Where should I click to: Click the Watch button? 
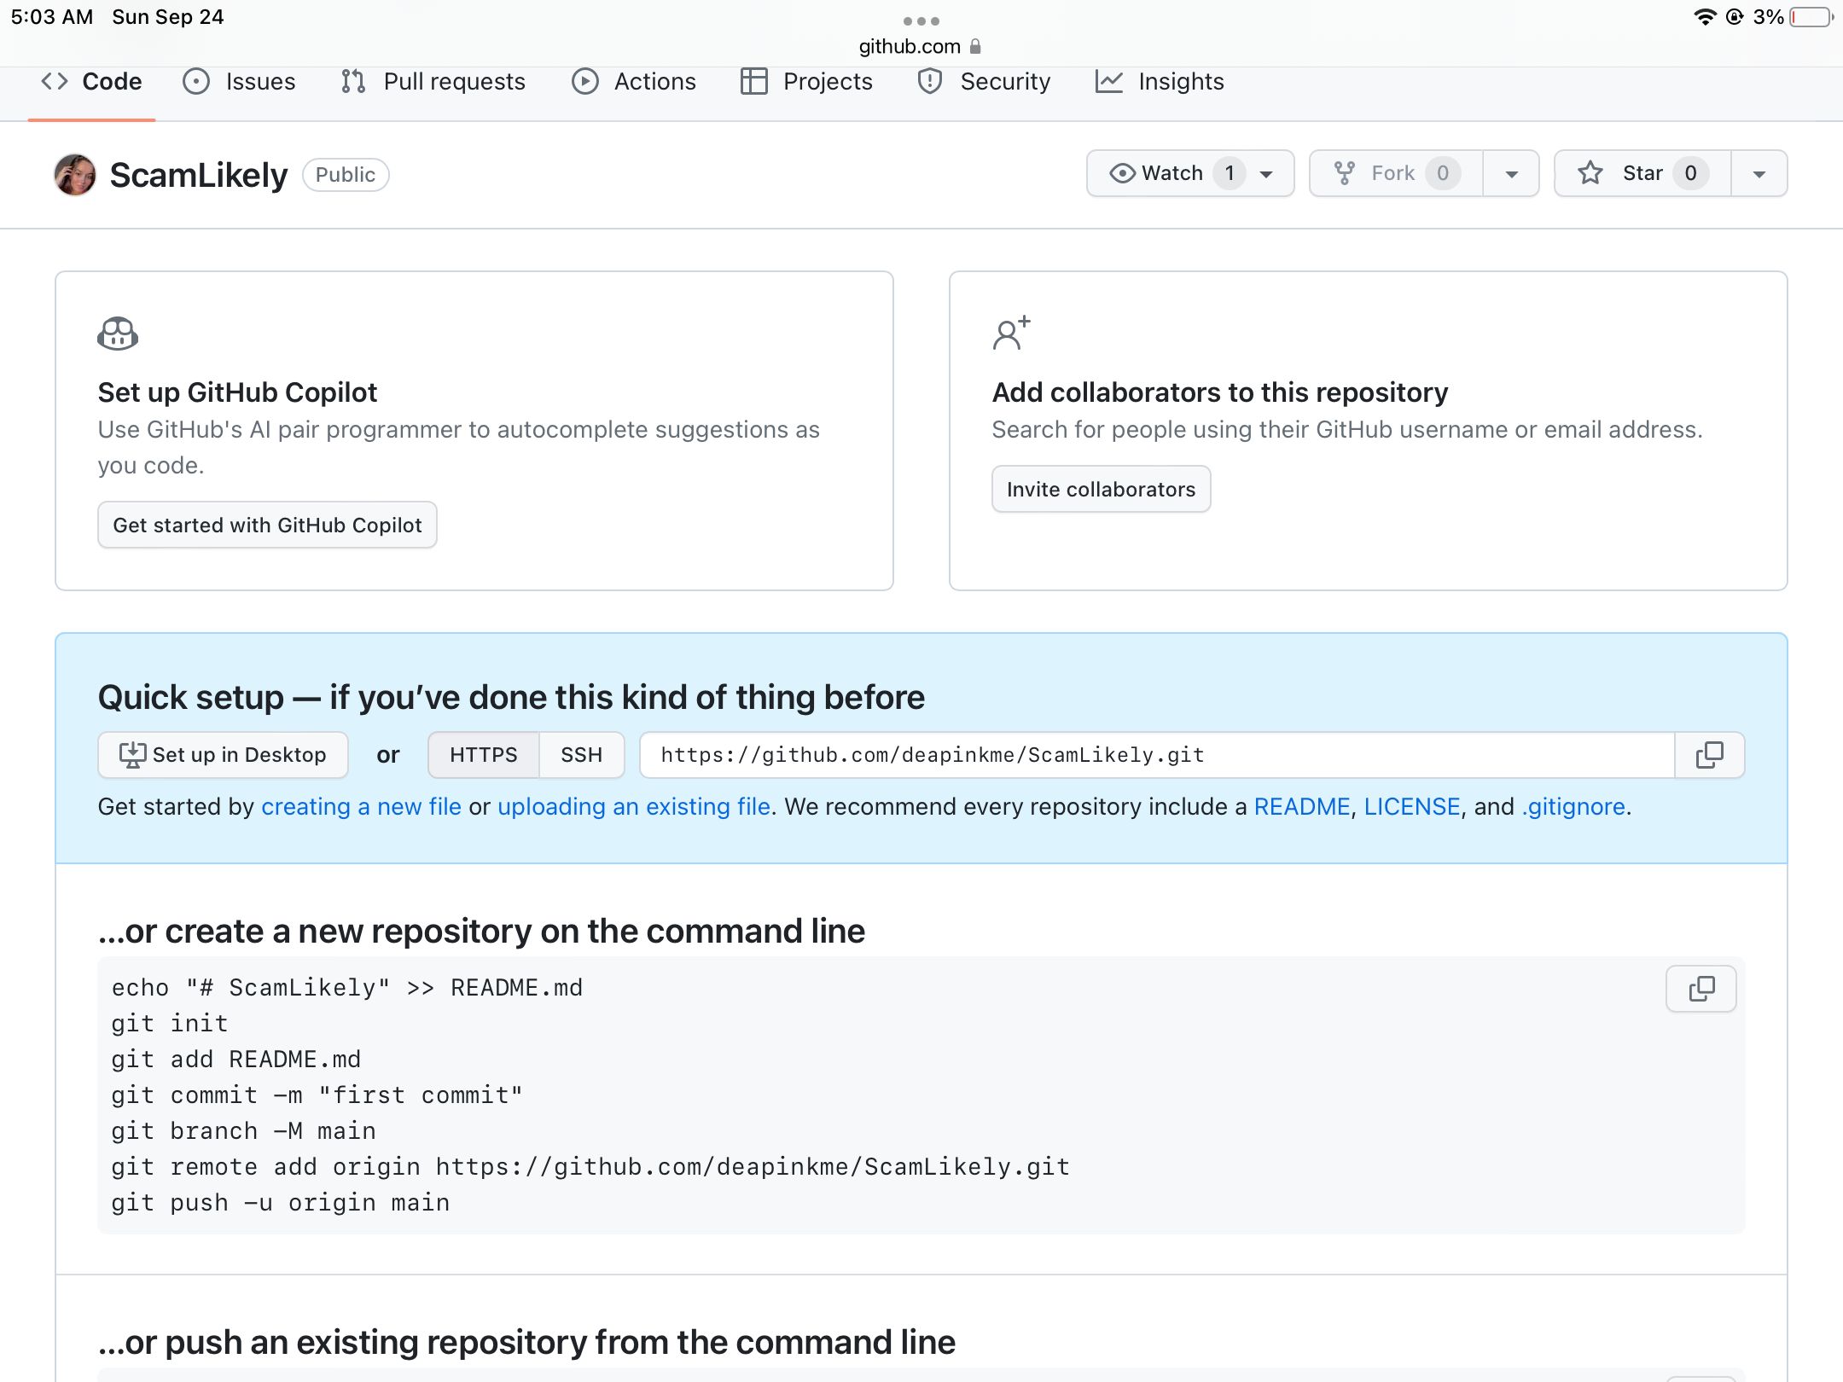click(1190, 173)
